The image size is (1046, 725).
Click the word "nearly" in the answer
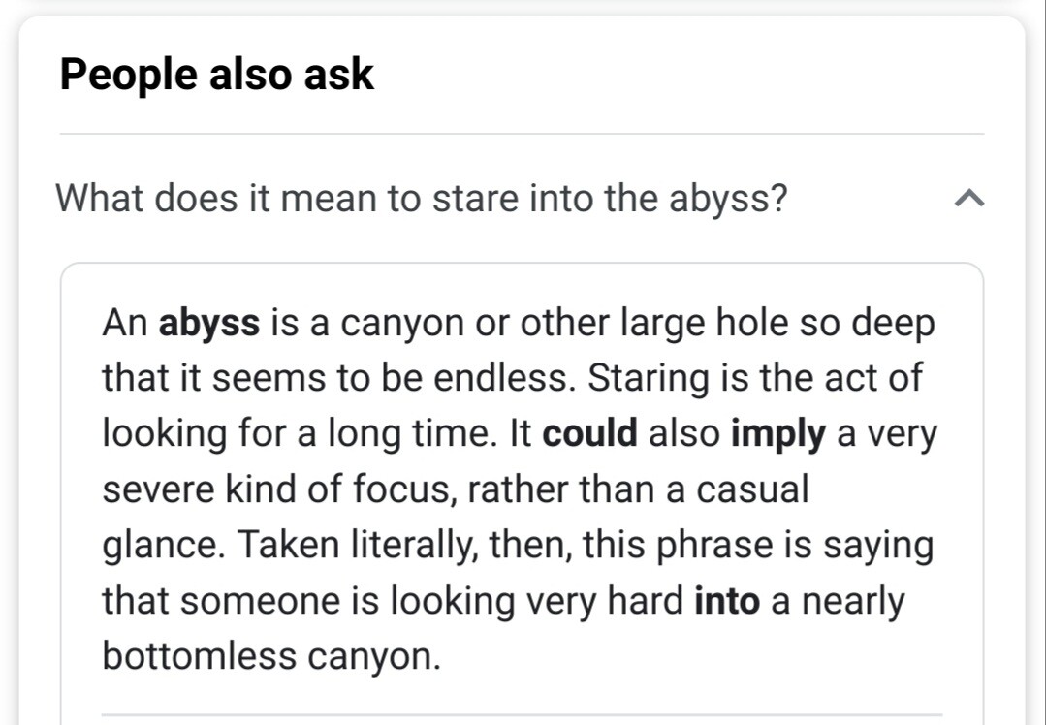848,601
